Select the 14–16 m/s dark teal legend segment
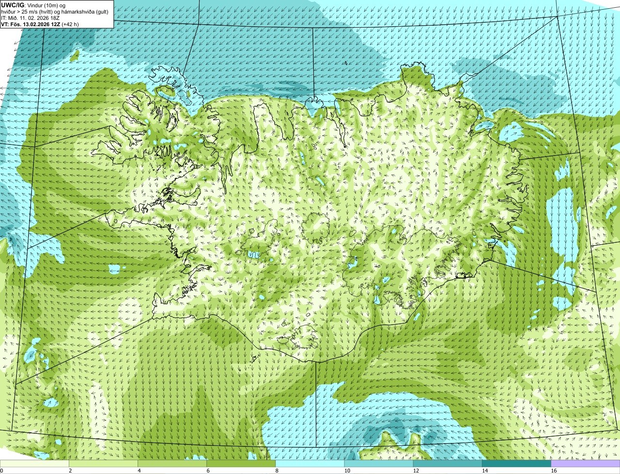 516,464
